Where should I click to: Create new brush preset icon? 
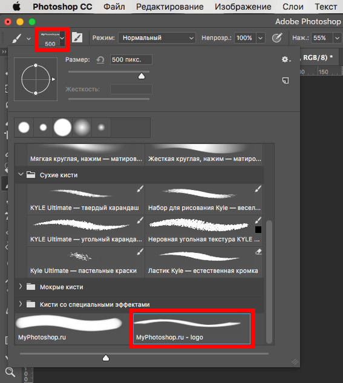286,80
